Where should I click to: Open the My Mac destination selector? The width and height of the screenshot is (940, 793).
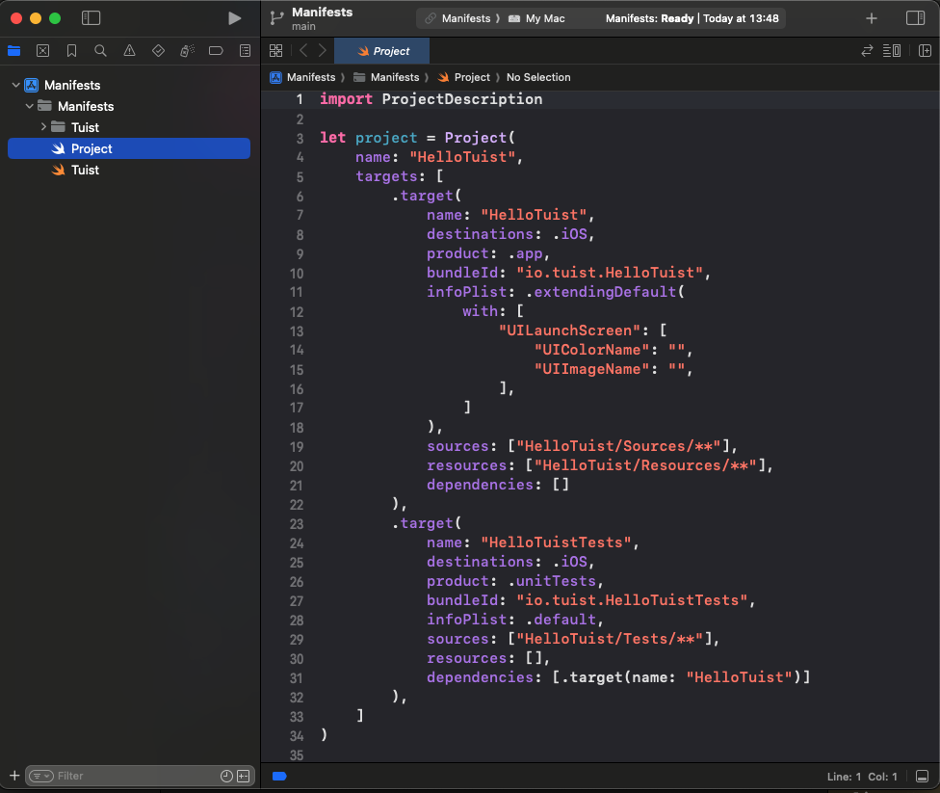point(543,18)
